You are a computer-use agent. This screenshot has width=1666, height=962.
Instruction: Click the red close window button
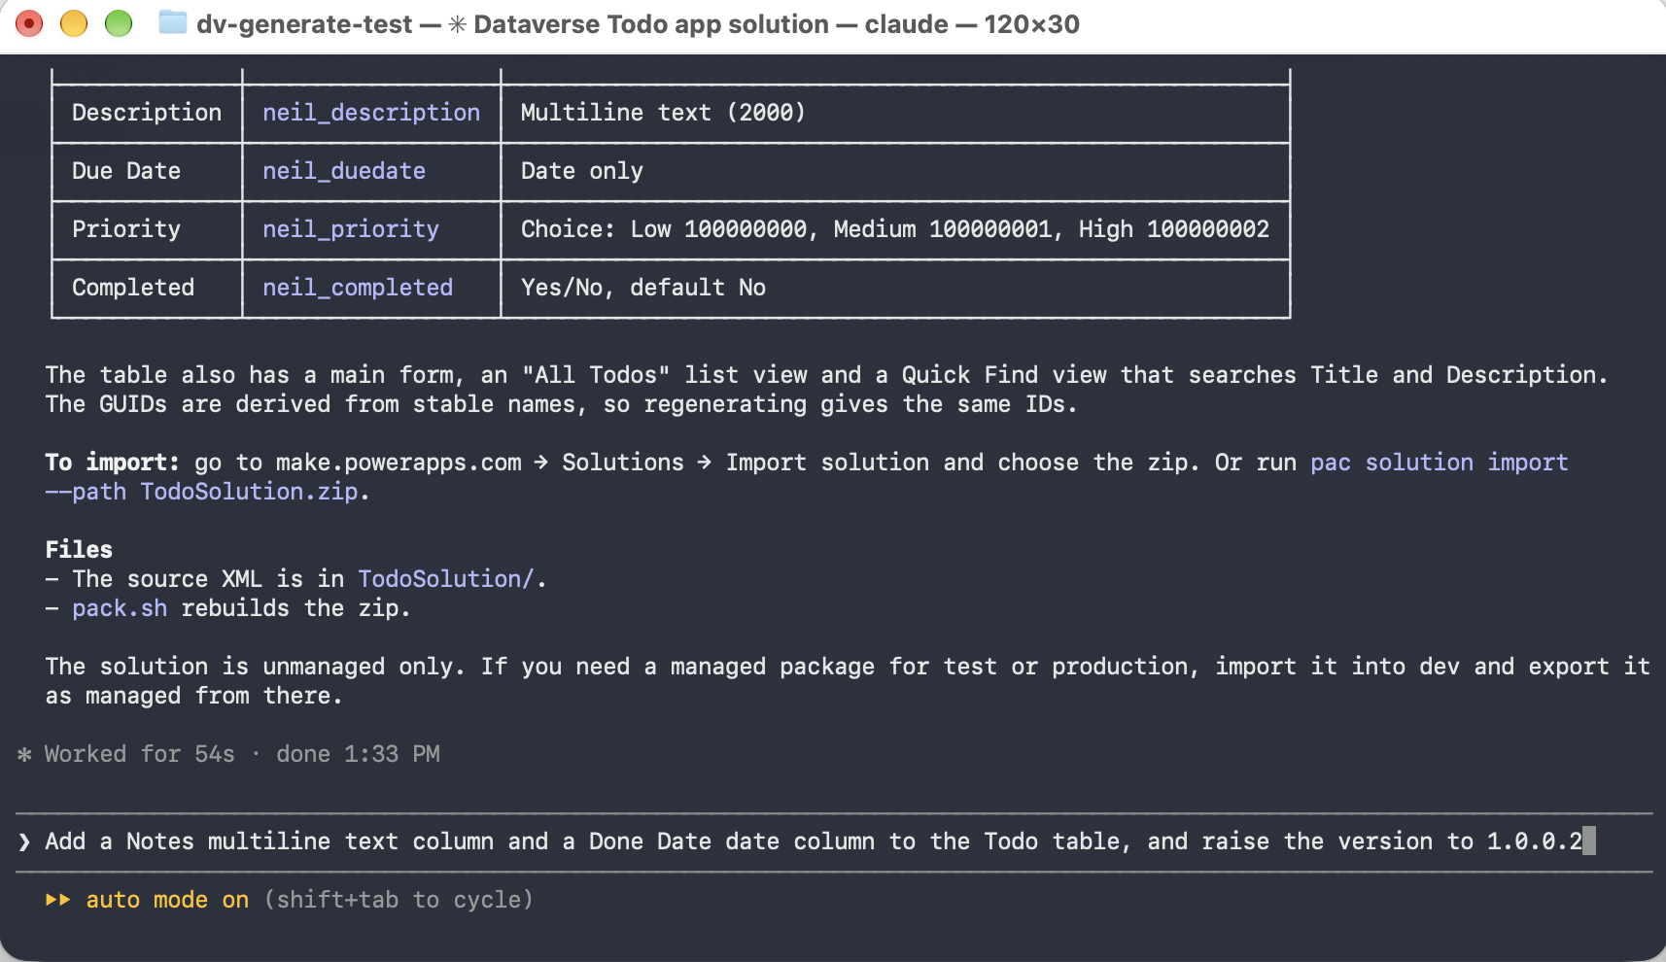(x=29, y=23)
